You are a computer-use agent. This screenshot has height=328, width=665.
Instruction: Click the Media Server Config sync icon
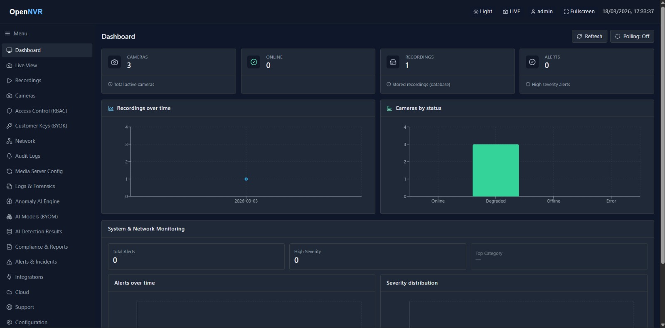tap(9, 171)
